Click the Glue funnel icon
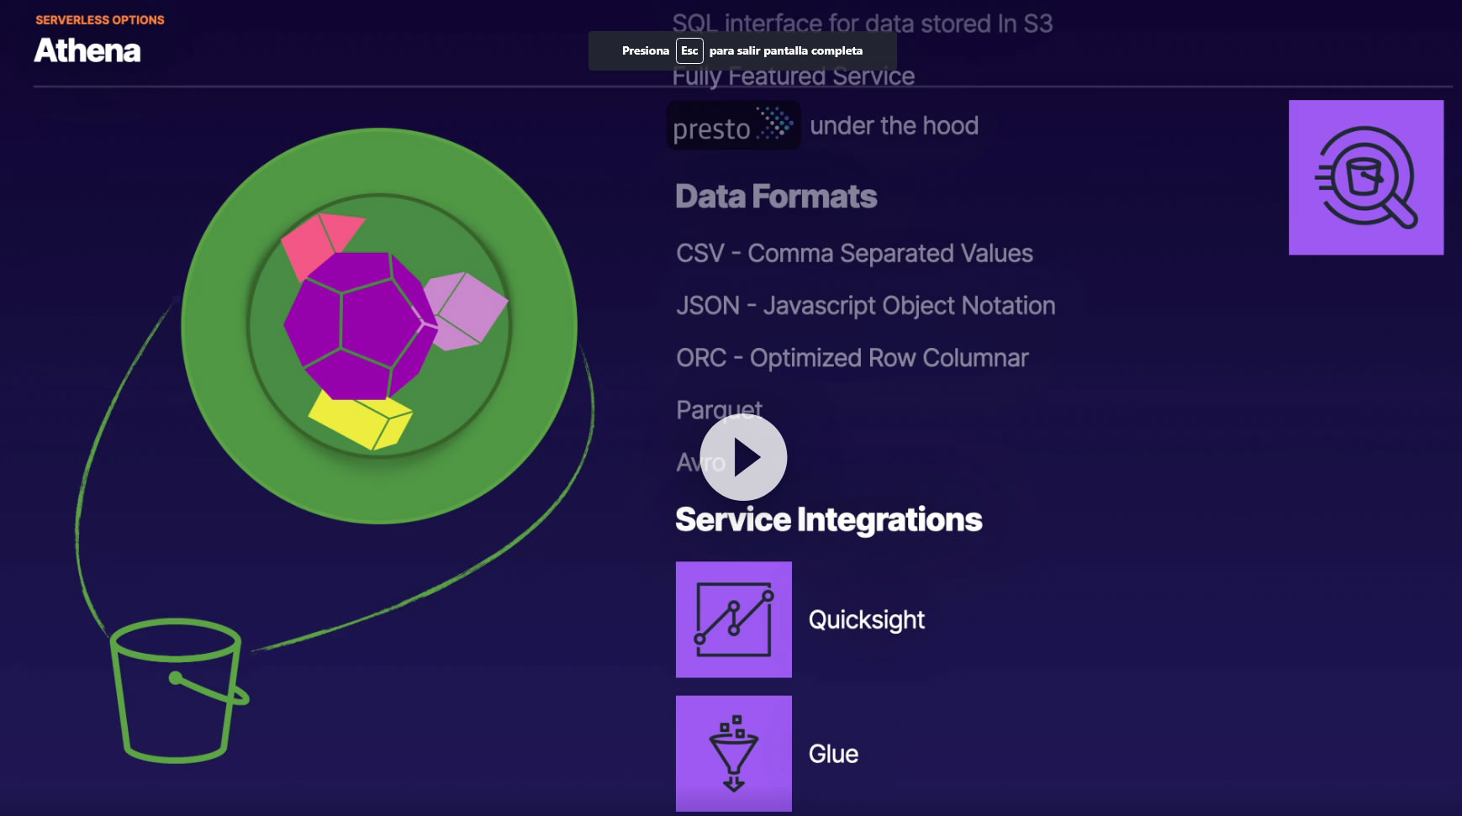The image size is (1462, 816). point(733,753)
